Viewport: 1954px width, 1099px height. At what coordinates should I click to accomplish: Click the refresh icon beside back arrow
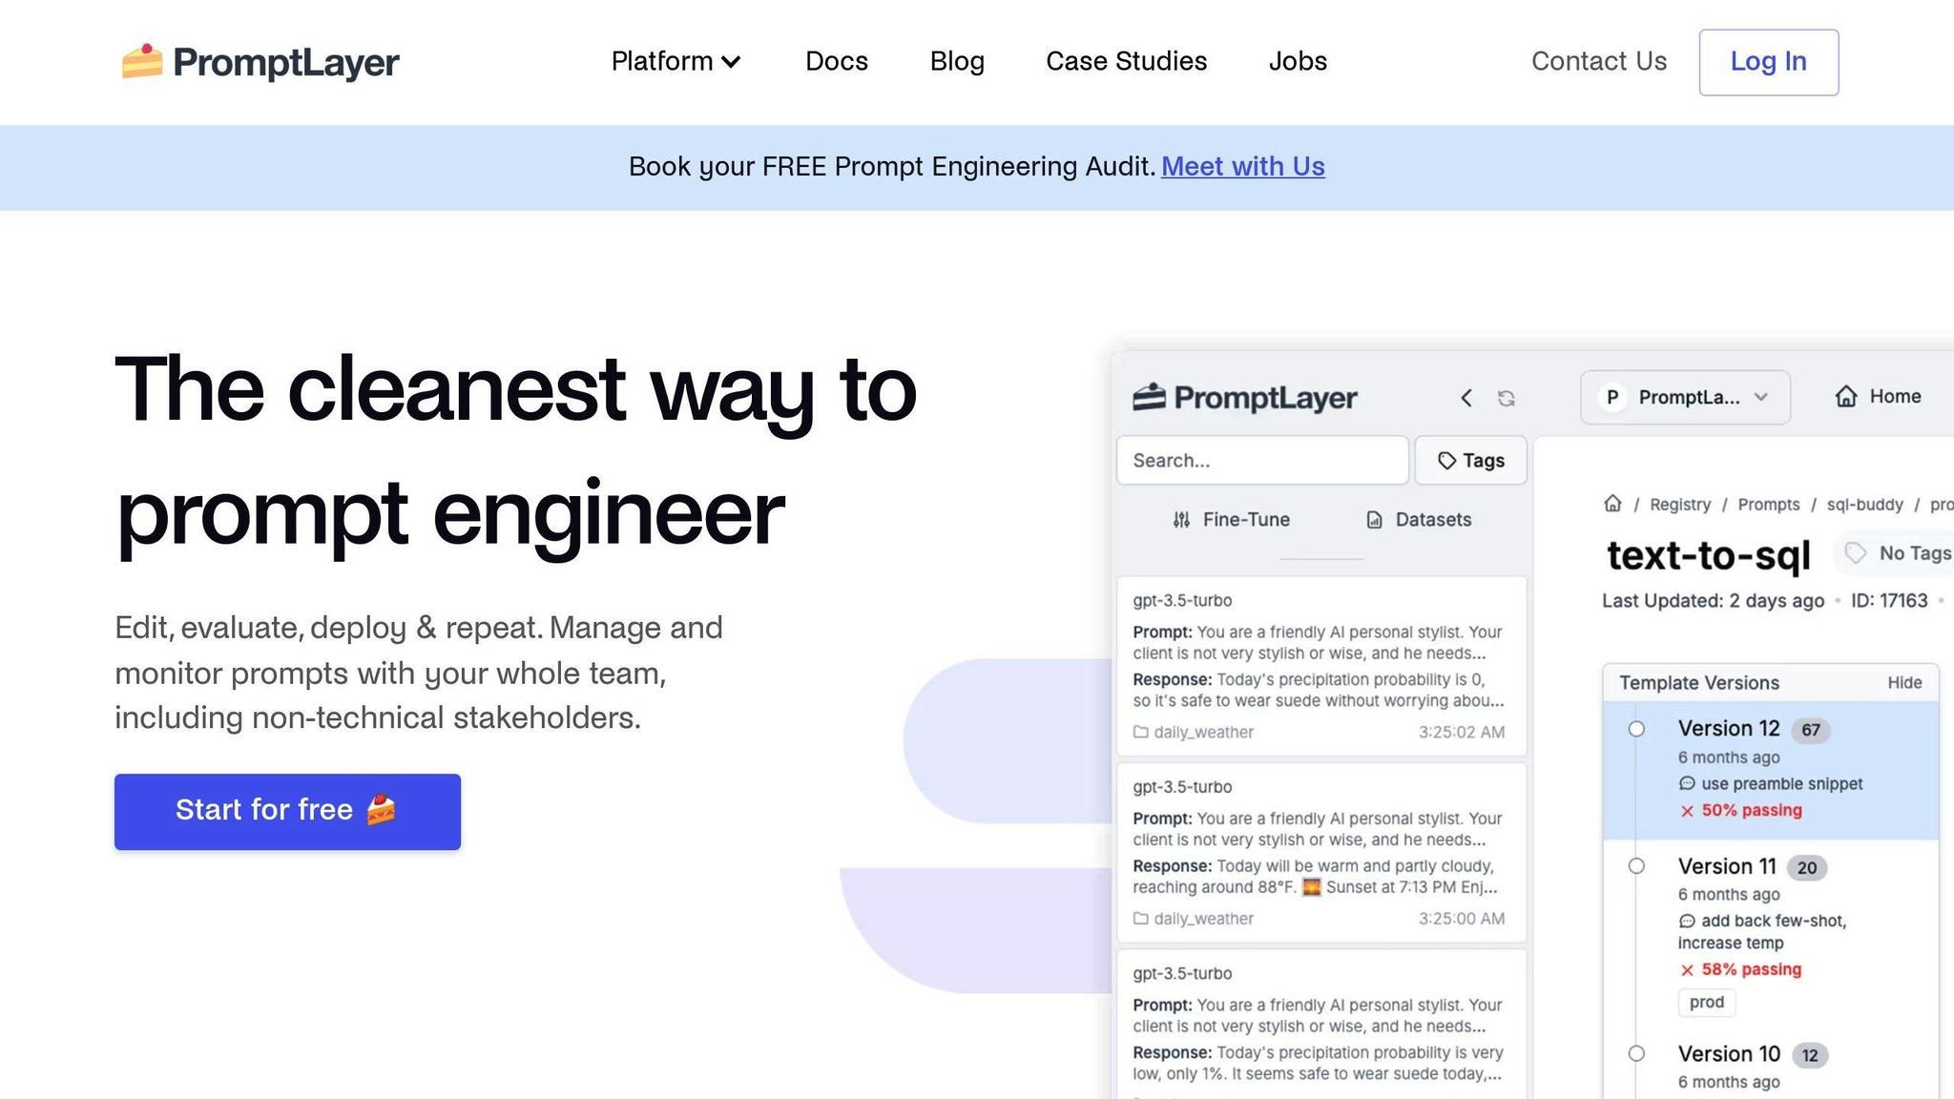[1507, 398]
